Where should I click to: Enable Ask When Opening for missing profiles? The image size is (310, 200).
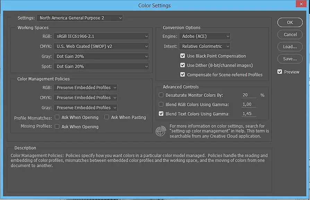[57, 127]
